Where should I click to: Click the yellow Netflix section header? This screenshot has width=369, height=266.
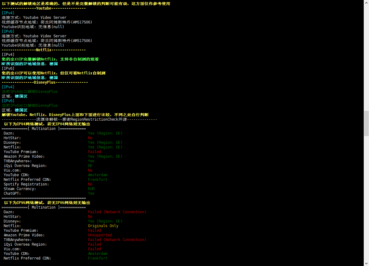click(x=44, y=50)
